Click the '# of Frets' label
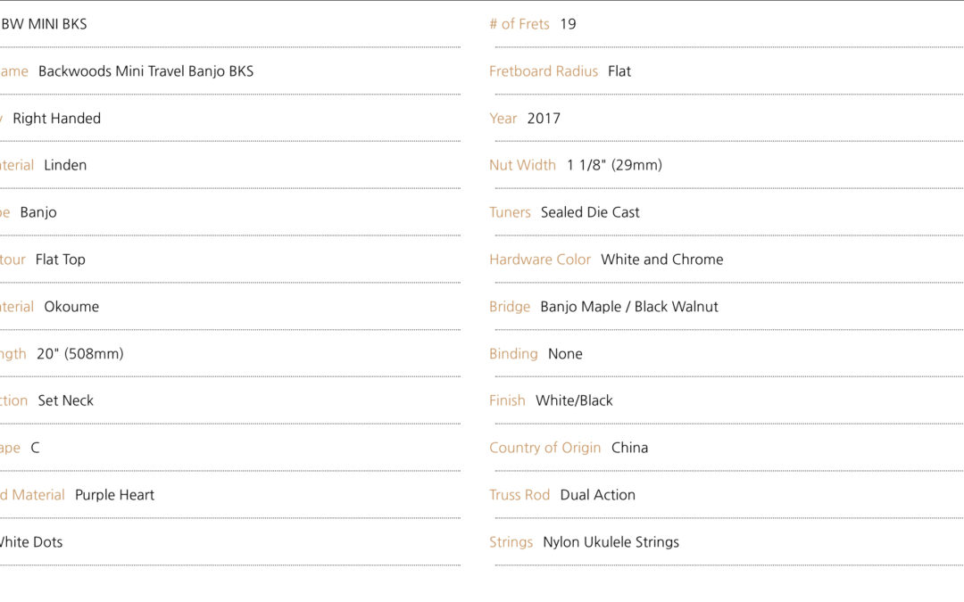Viewport: 964px width, 602px height. pos(519,24)
